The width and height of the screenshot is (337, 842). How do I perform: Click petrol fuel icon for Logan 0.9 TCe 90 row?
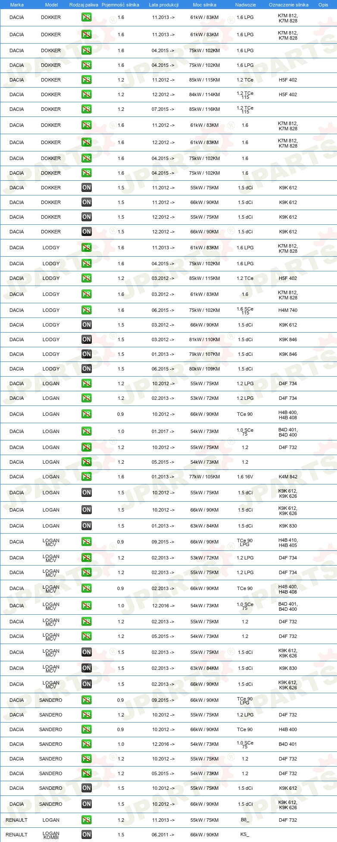click(87, 414)
